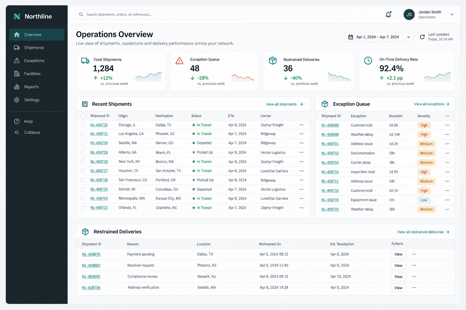The width and height of the screenshot is (466, 310).
Task: Click the Exception Queue warning triangle icon
Action: [x=180, y=61]
